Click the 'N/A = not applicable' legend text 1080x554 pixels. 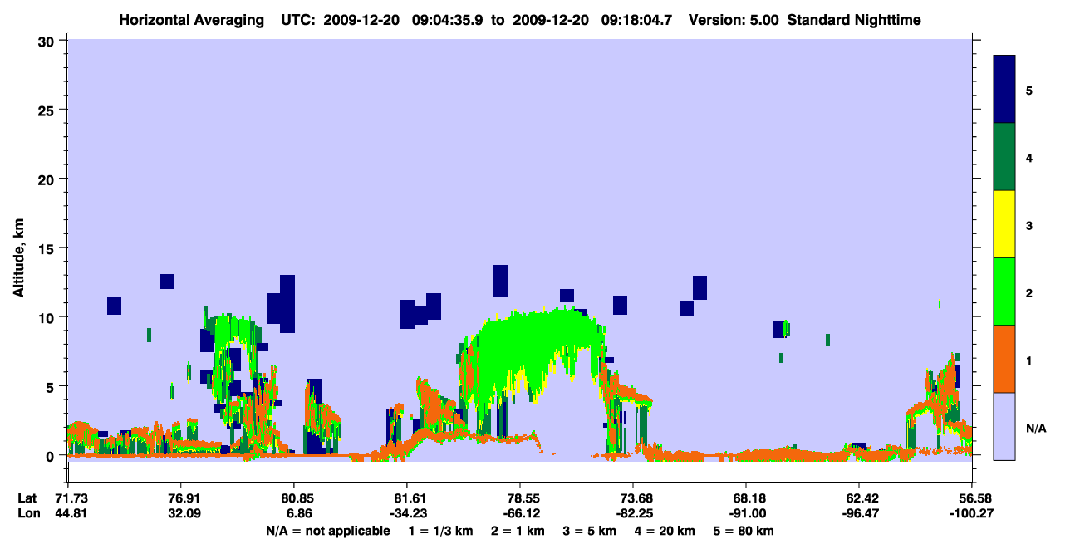[327, 531]
